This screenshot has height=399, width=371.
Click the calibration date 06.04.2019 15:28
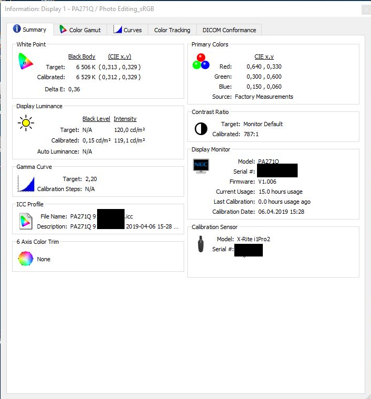click(x=281, y=212)
